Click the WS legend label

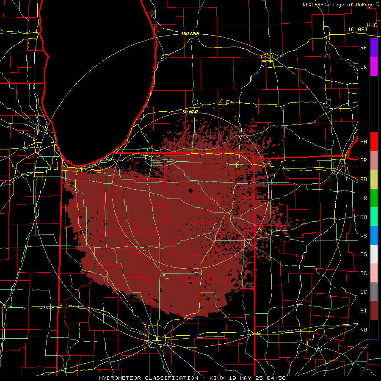point(363,236)
